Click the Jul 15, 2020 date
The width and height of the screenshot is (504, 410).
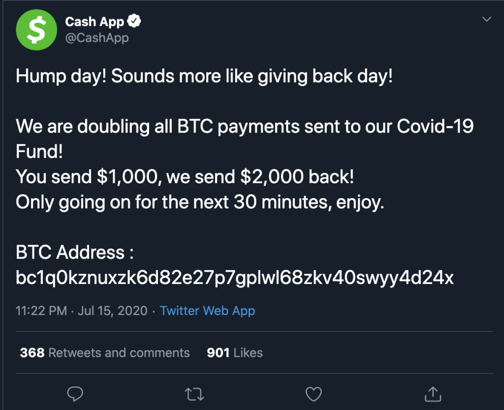coord(112,311)
